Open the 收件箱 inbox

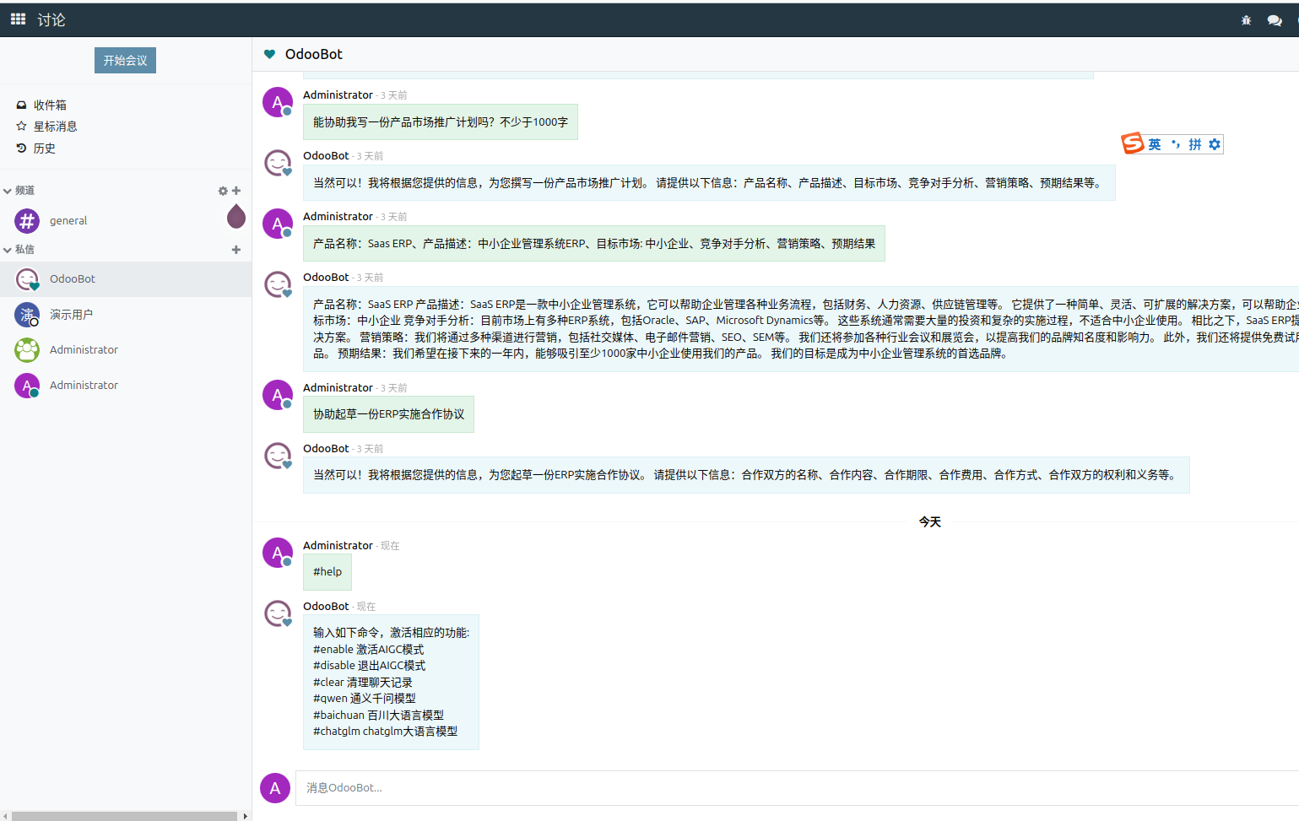pos(50,105)
